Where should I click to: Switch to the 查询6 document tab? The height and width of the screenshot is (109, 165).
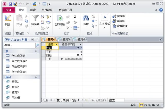[79, 39]
